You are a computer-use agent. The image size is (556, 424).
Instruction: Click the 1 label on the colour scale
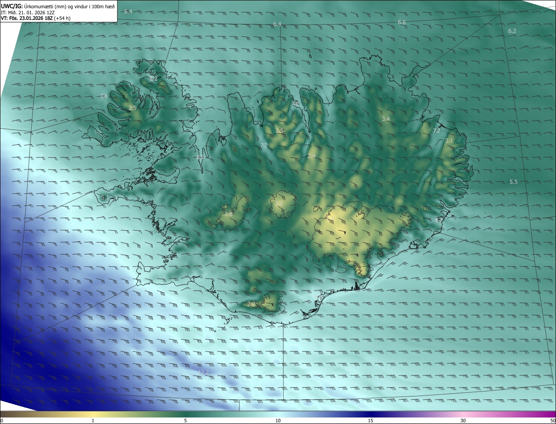[93, 421]
